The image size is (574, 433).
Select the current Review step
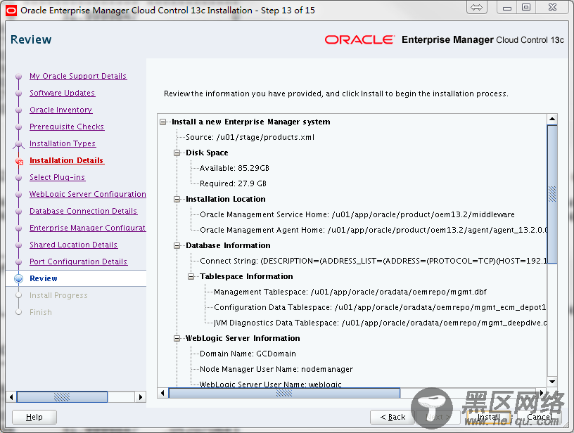click(43, 278)
